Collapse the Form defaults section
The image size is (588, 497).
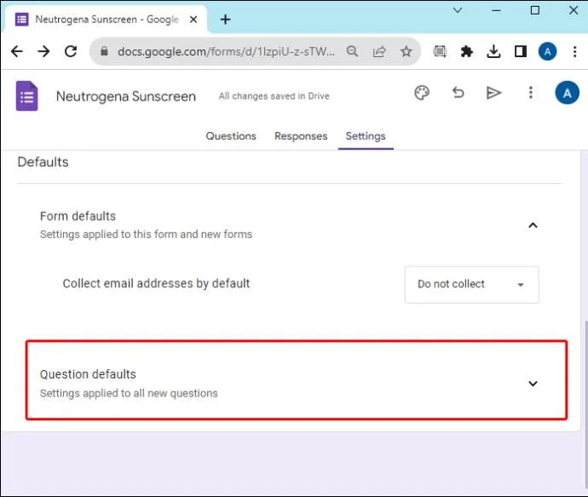click(533, 225)
